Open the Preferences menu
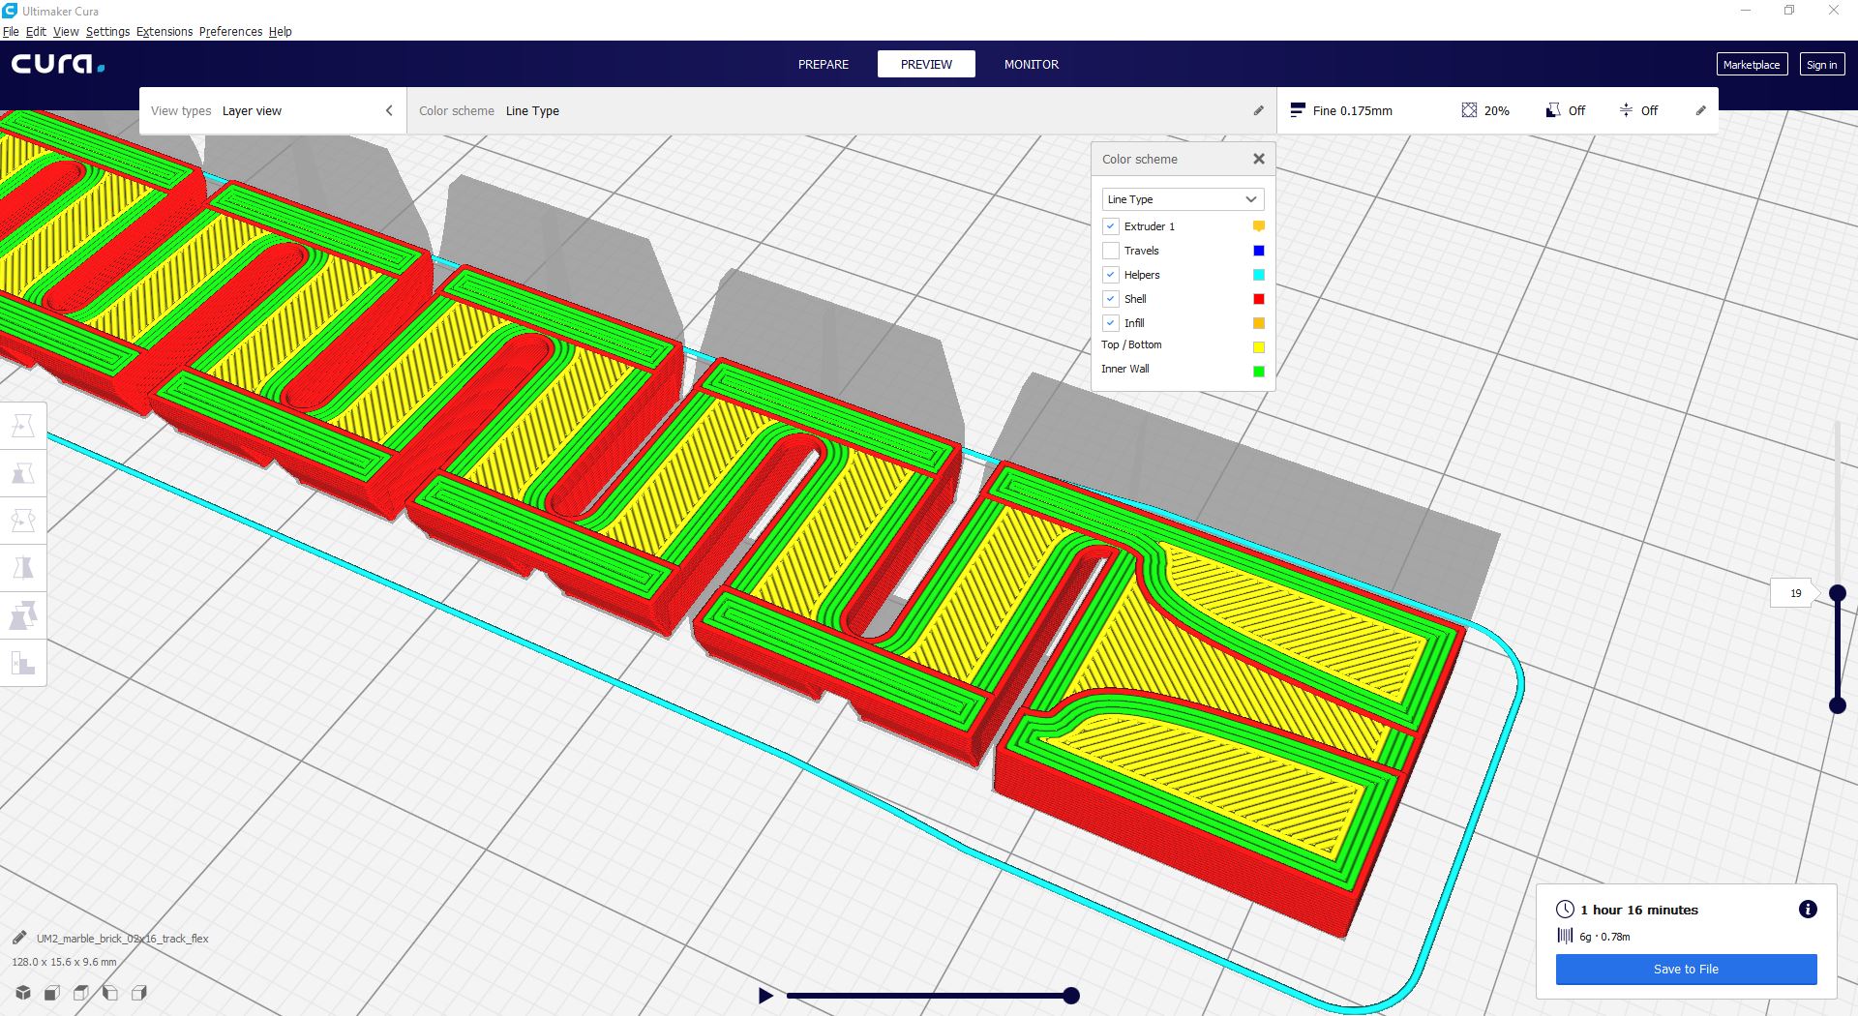This screenshot has width=1858, height=1016. (x=230, y=31)
